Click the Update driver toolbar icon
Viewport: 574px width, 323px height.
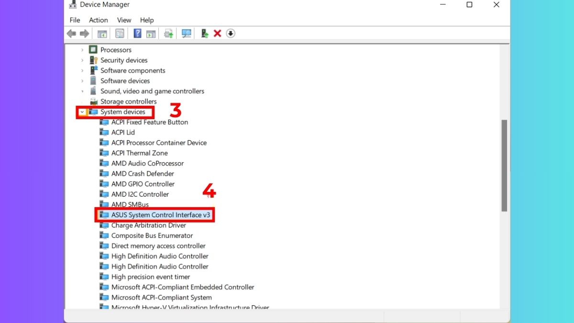pyautogui.click(x=168, y=33)
